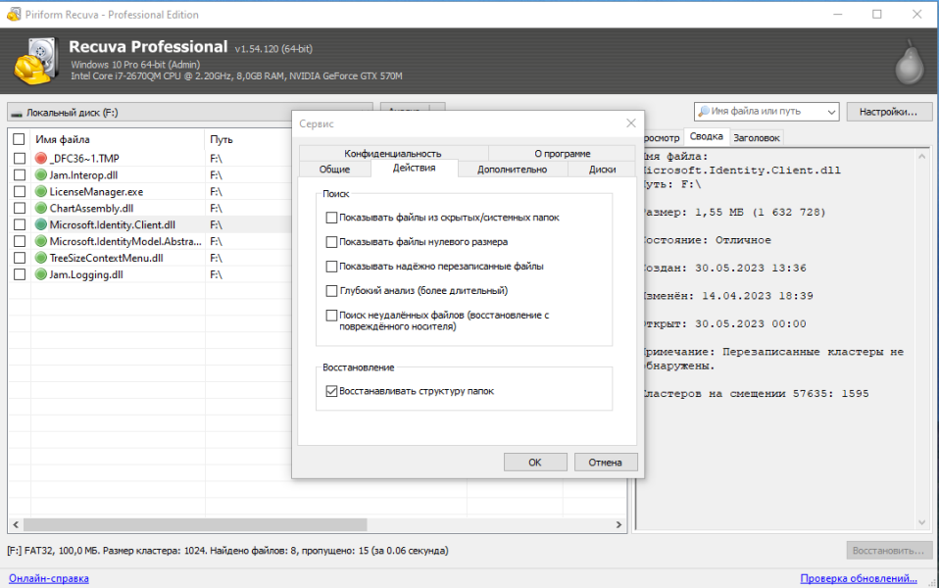Sort by Путь column header
The image size is (939, 588).
(x=221, y=139)
